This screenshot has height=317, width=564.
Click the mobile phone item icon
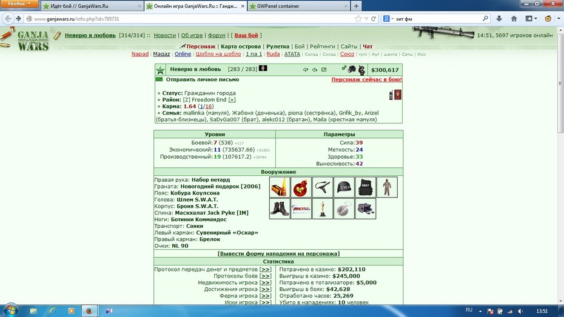[x=391, y=95]
